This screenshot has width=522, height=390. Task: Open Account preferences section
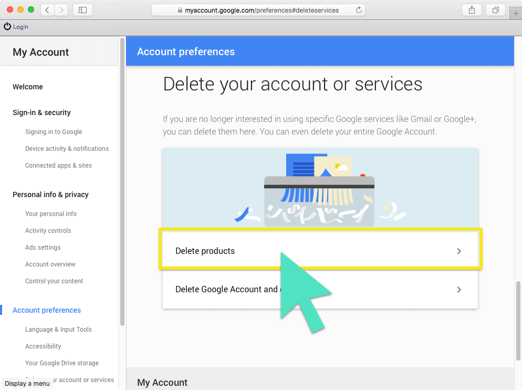click(x=47, y=310)
